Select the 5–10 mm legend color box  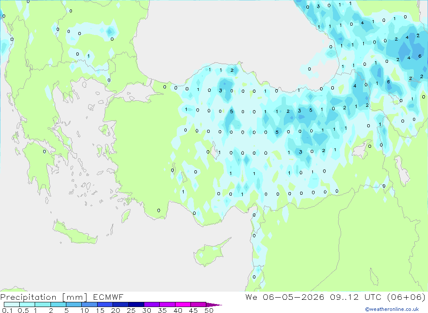74,304
